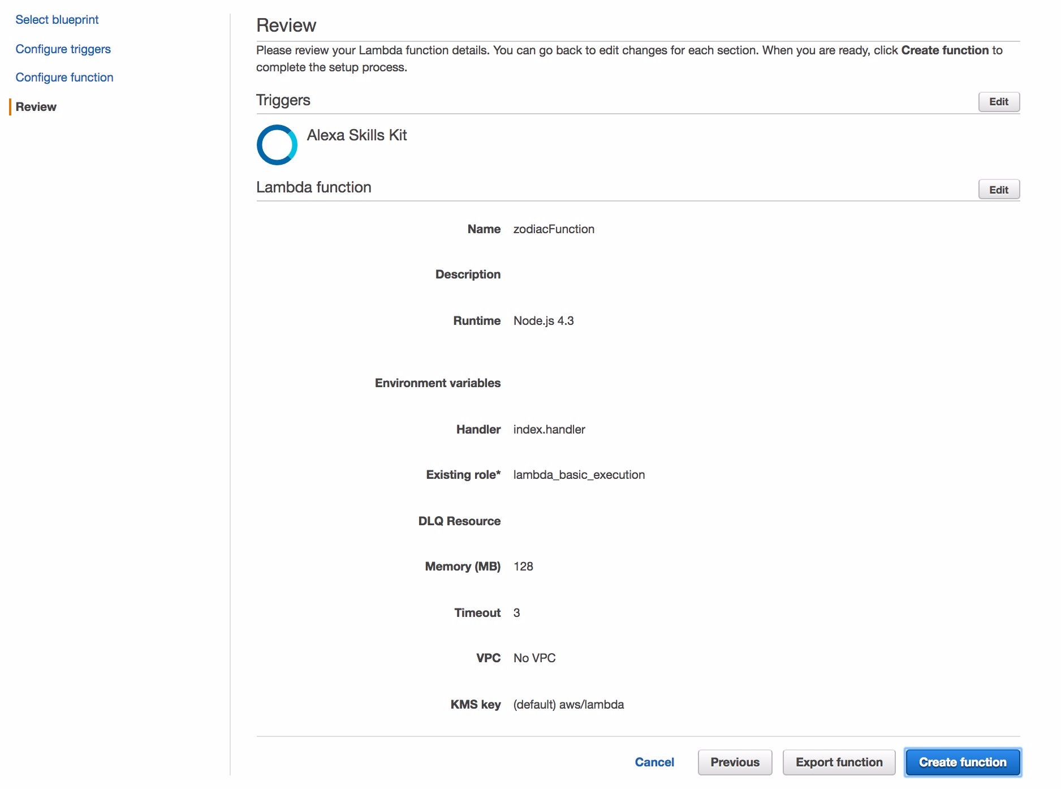Go to the Configure triggers step

click(x=63, y=49)
